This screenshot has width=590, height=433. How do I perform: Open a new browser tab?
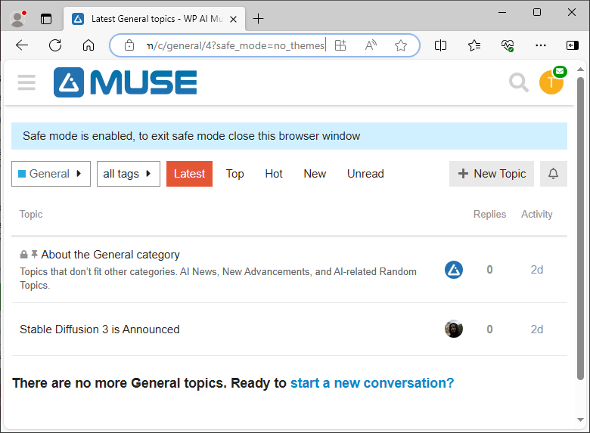click(x=258, y=18)
